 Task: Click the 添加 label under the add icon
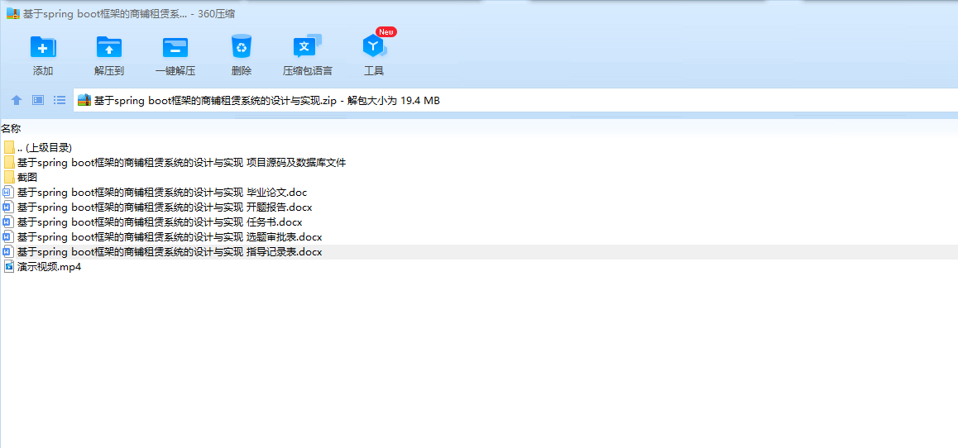point(43,71)
